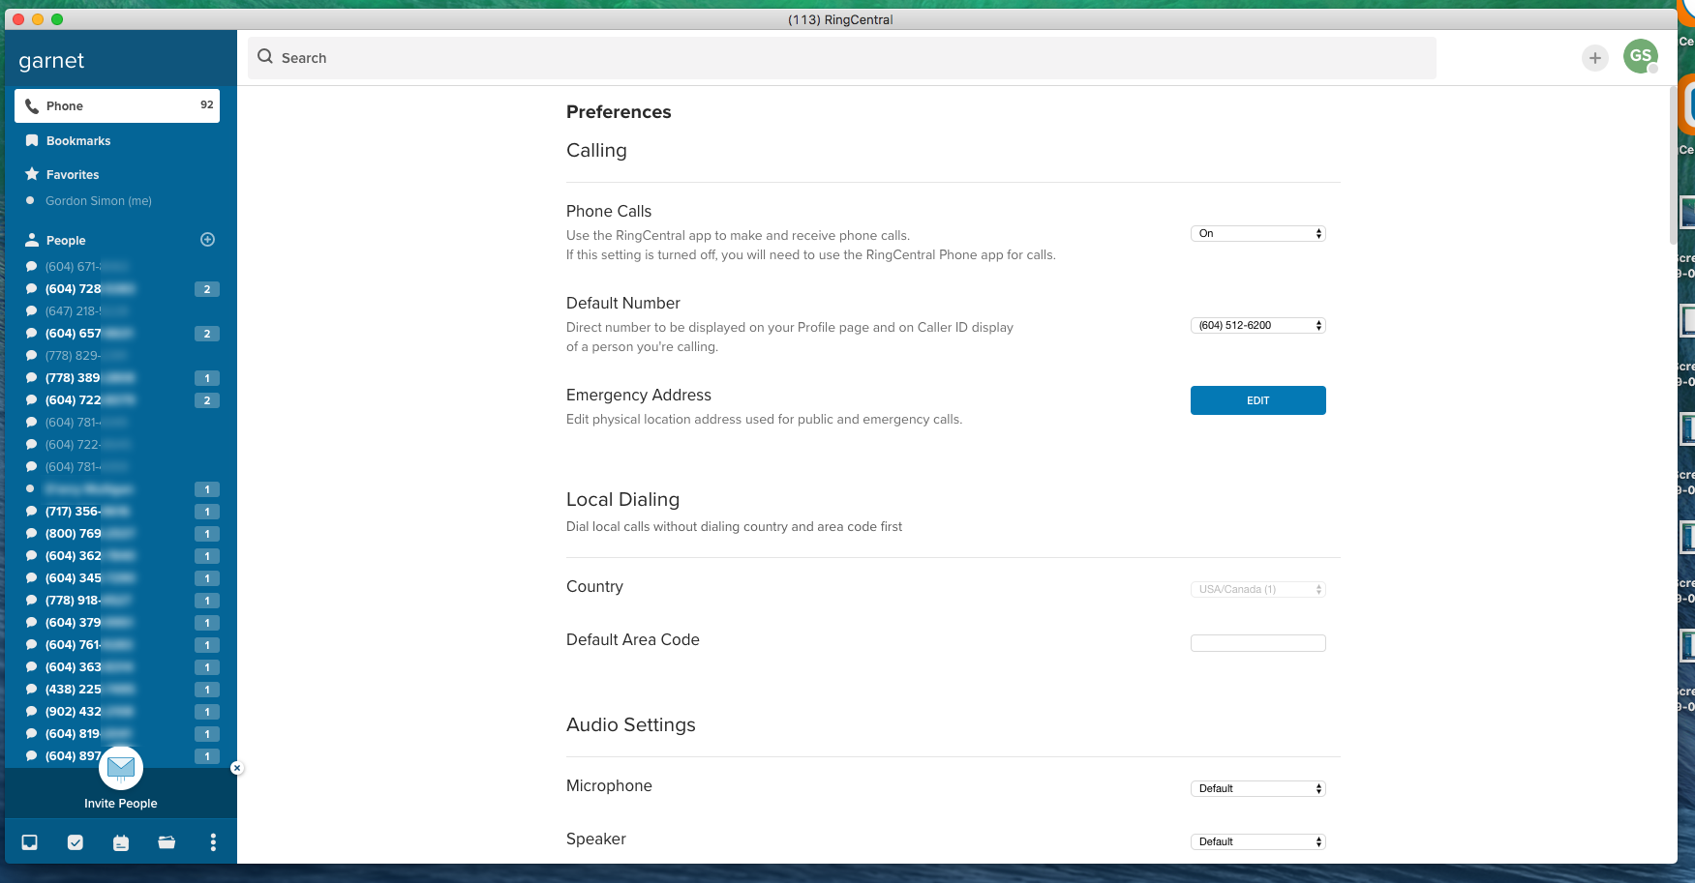Click the plus icon beside People
The image size is (1695, 883).
tap(207, 240)
